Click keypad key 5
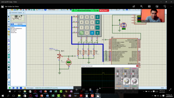The height and width of the screenshot is (98, 174). [x=87, y=22]
